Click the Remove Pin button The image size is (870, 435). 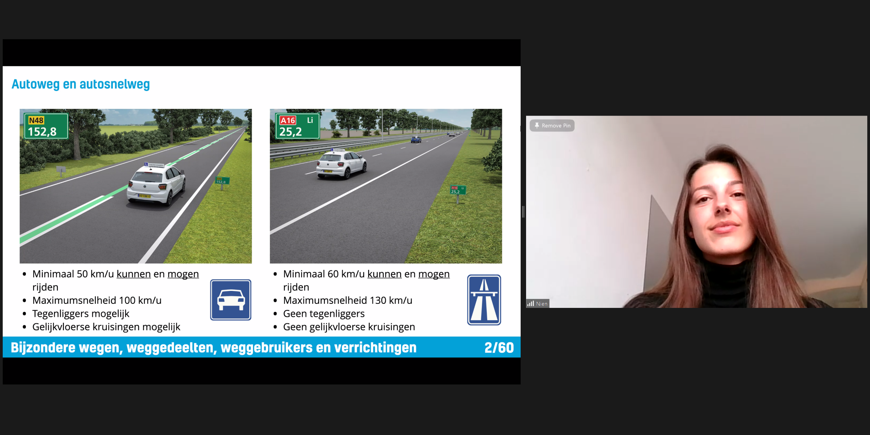pyautogui.click(x=552, y=125)
